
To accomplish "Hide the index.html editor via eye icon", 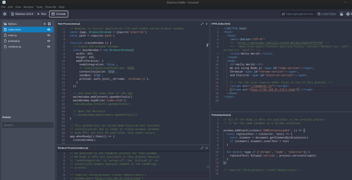I will (49, 30).
